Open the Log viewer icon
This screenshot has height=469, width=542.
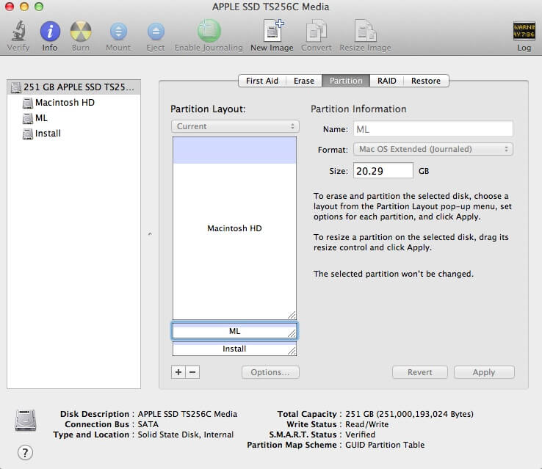[x=524, y=31]
